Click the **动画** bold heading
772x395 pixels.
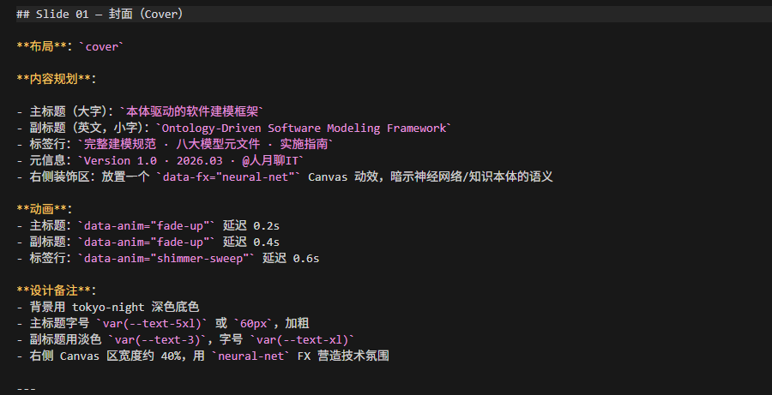click(43, 209)
